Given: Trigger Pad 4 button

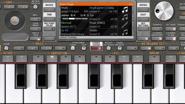Looking at the screenshot, I should click(60, 48).
